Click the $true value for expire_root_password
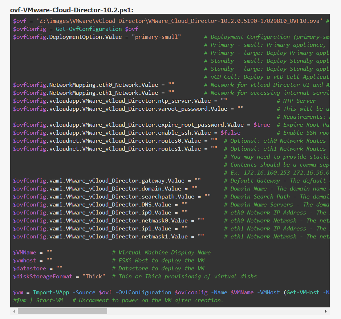The height and width of the screenshot is (319, 341). (261, 125)
